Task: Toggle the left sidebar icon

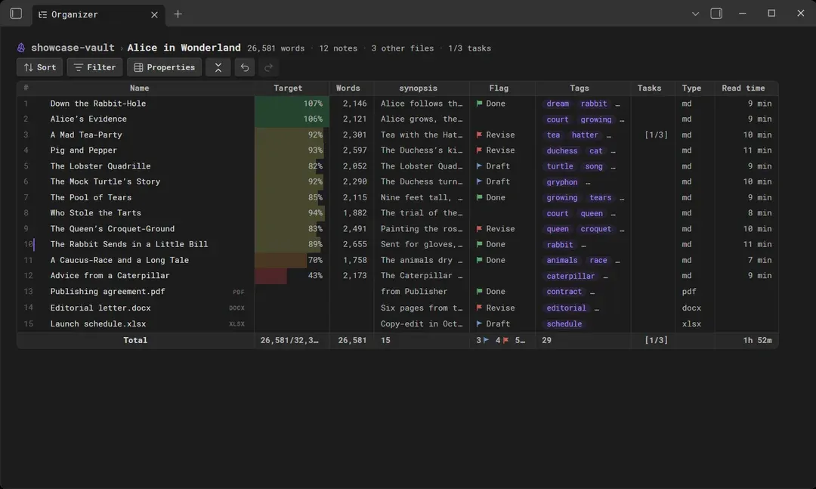Action: [16, 14]
